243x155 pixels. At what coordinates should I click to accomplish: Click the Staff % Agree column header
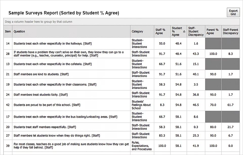coord(160,31)
